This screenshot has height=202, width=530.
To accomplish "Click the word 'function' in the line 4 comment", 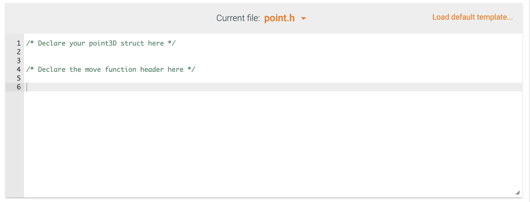I will coord(121,69).
